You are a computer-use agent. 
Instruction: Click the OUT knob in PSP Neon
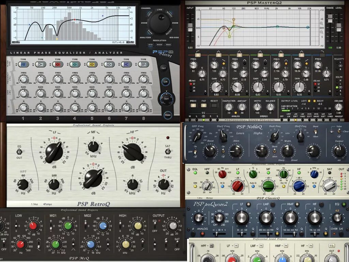point(166,99)
